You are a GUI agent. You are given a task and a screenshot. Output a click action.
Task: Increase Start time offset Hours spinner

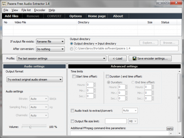tap(95, 83)
